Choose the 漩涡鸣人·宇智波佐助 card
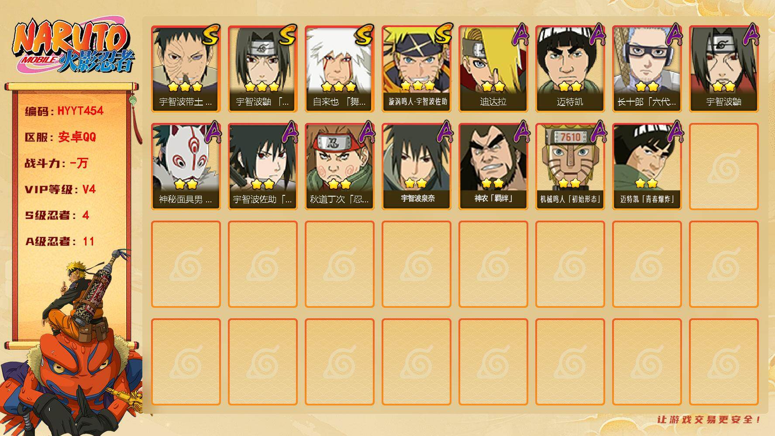This screenshot has height=436, width=775. (x=417, y=69)
